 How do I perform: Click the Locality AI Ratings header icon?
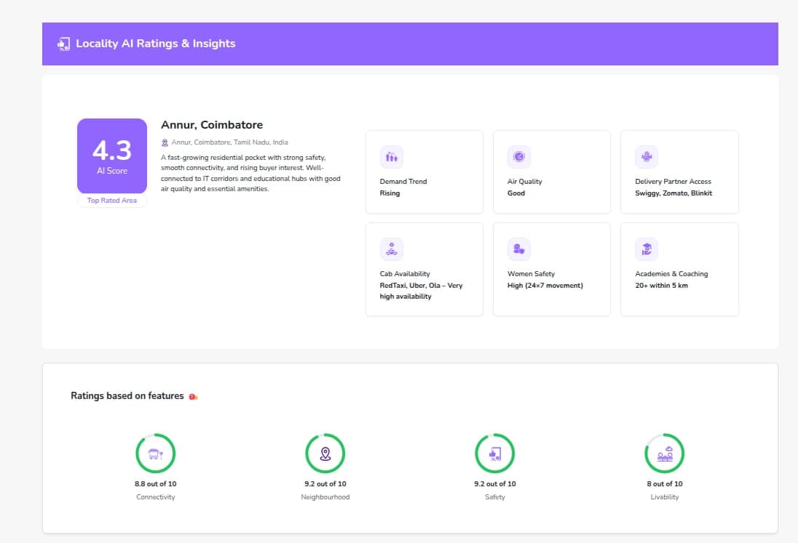(x=63, y=44)
